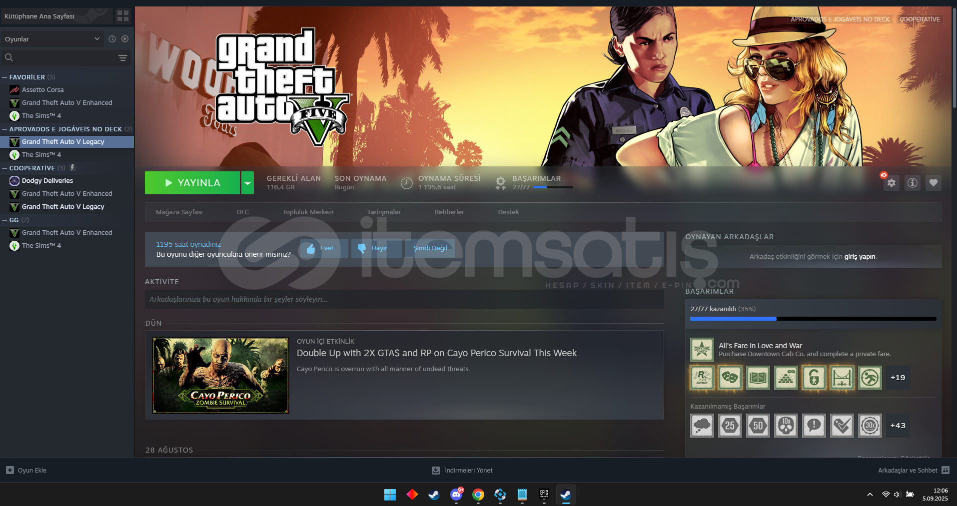This screenshot has width=957, height=506.
Task: Open Discord from taskbar
Action: [x=456, y=495]
